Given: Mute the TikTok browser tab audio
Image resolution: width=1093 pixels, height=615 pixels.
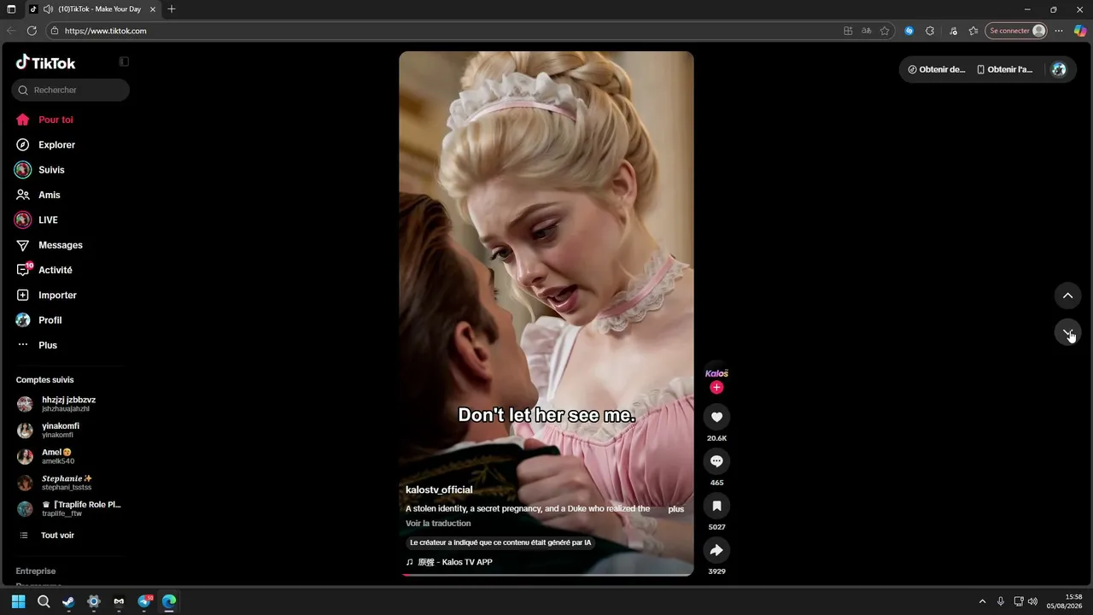Looking at the screenshot, I should (49, 9).
